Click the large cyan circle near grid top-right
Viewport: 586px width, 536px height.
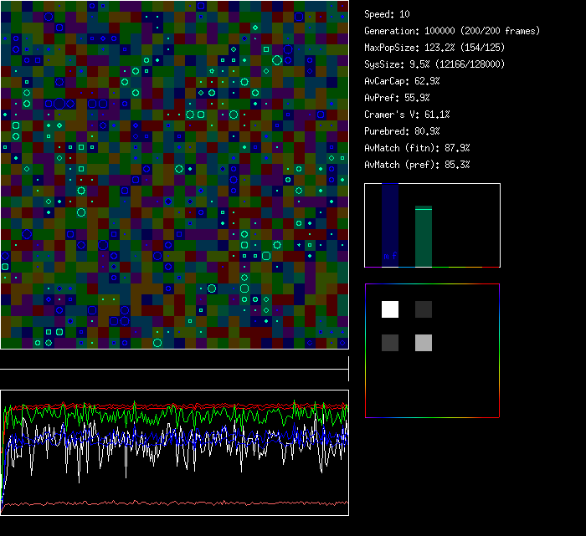click(277, 59)
